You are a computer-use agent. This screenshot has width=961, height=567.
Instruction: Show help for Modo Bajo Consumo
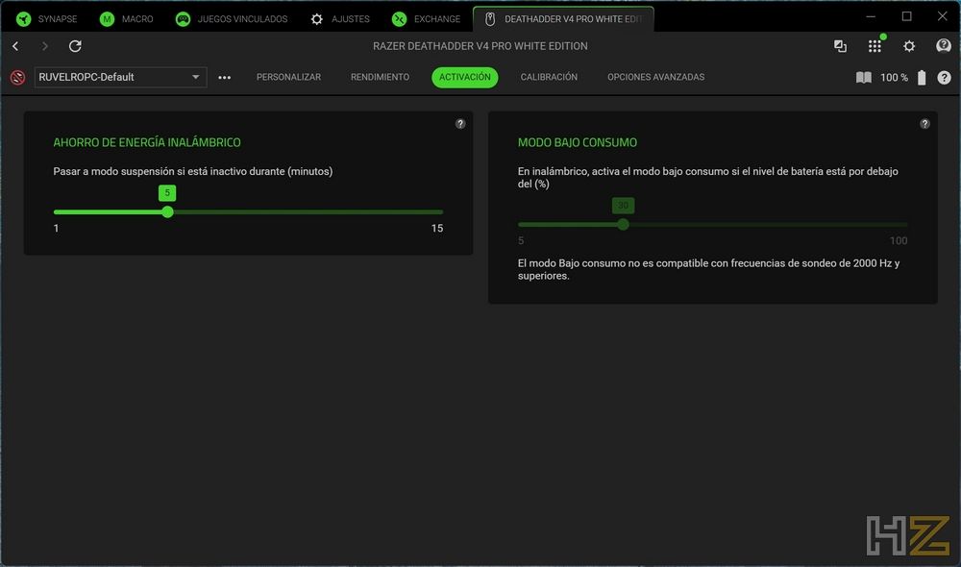[x=924, y=124]
